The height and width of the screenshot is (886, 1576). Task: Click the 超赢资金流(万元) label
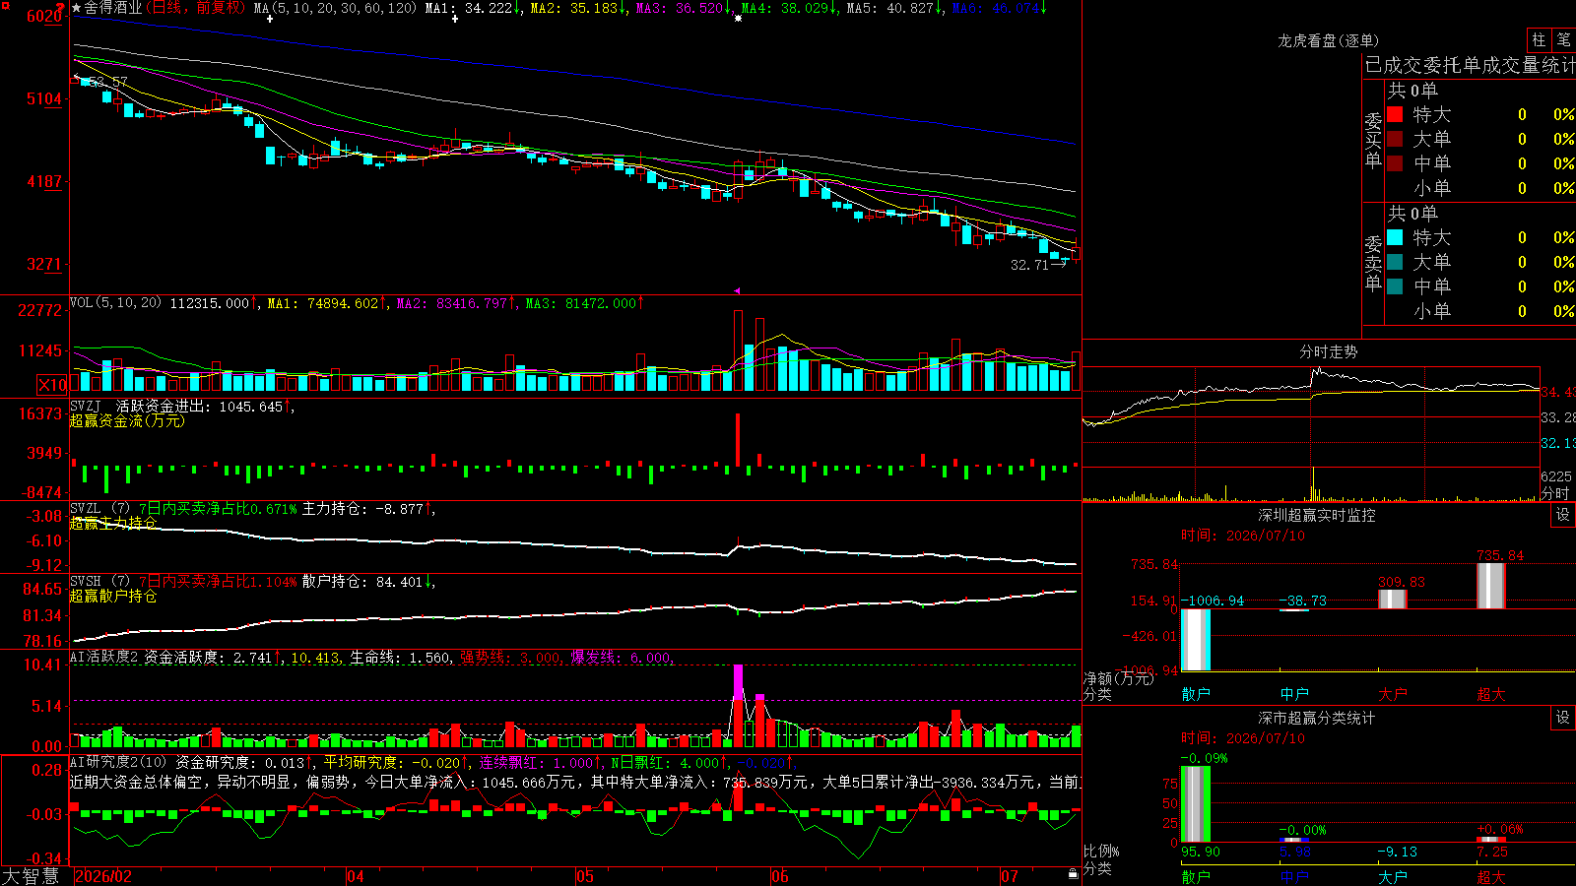tap(127, 421)
